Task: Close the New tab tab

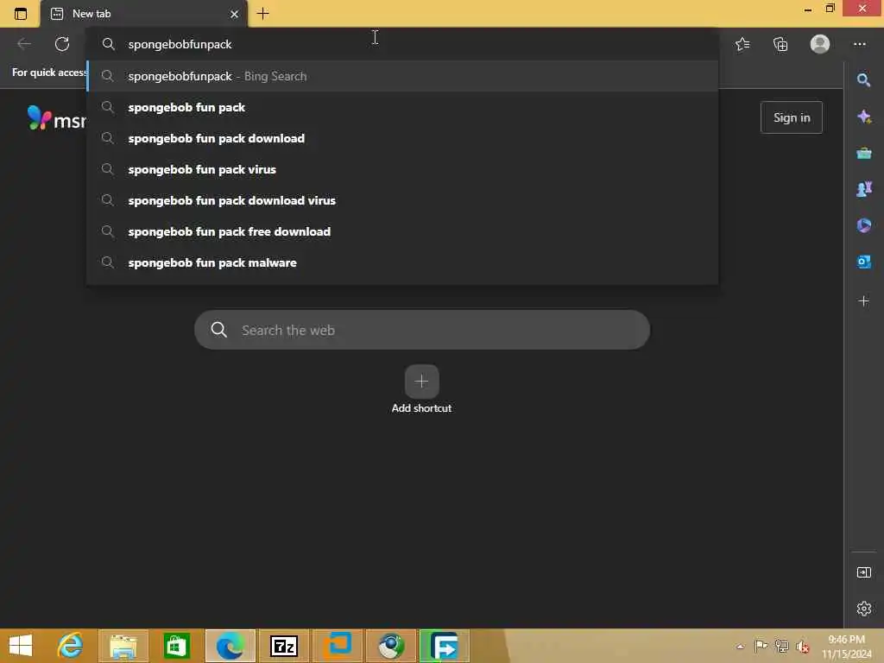Action: tap(235, 14)
